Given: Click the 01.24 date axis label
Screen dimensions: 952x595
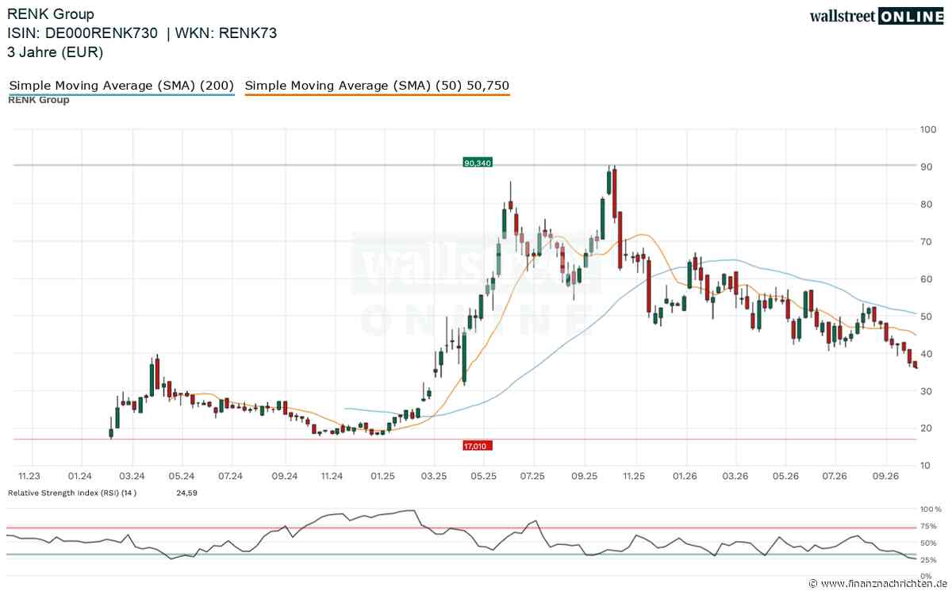Looking at the screenshot, I should 81,476.
